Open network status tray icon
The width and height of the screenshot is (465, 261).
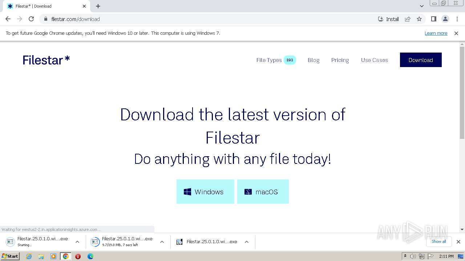click(422, 256)
